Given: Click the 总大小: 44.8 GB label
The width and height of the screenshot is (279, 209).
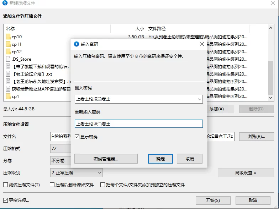Looking at the screenshot, I should coord(19,109).
